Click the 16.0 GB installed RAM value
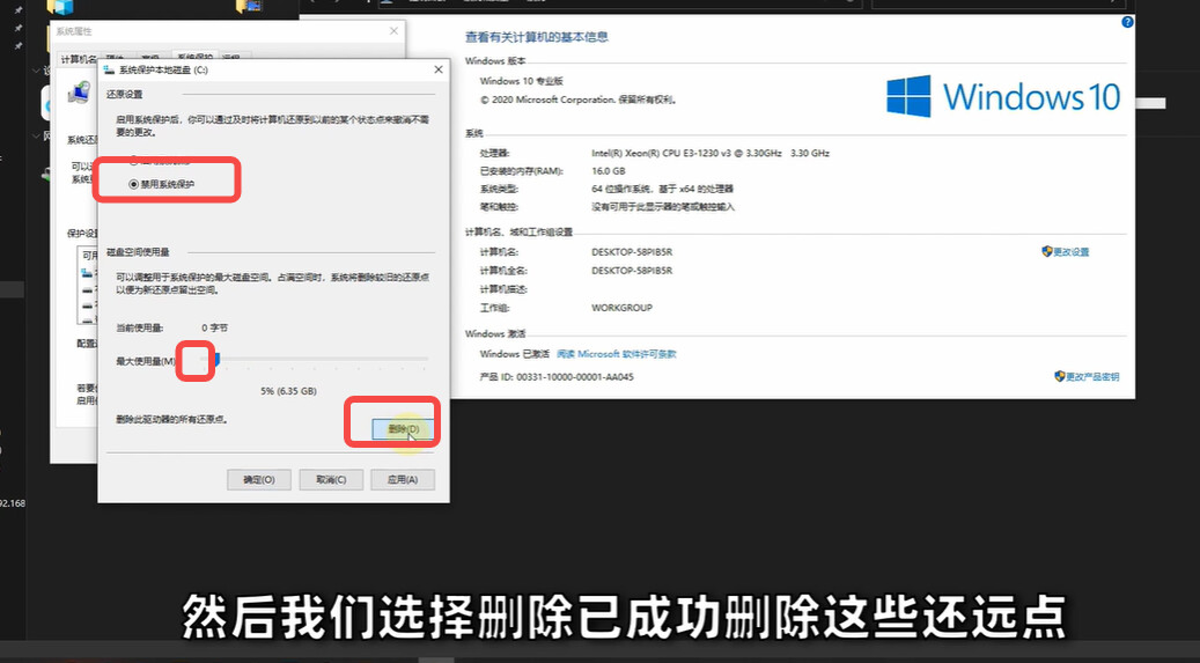 click(608, 171)
